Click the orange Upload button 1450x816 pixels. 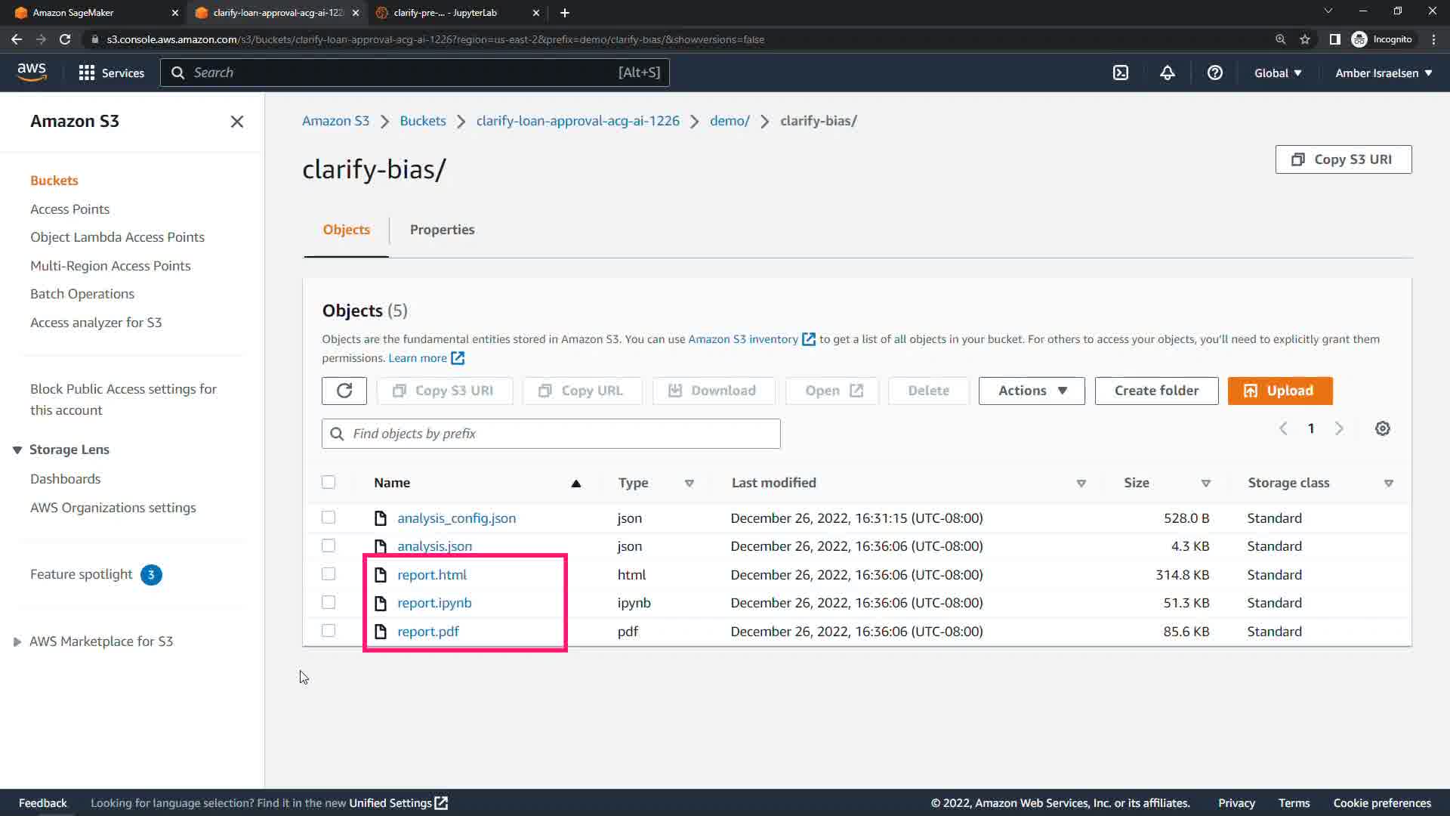[x=1280, y=391]
